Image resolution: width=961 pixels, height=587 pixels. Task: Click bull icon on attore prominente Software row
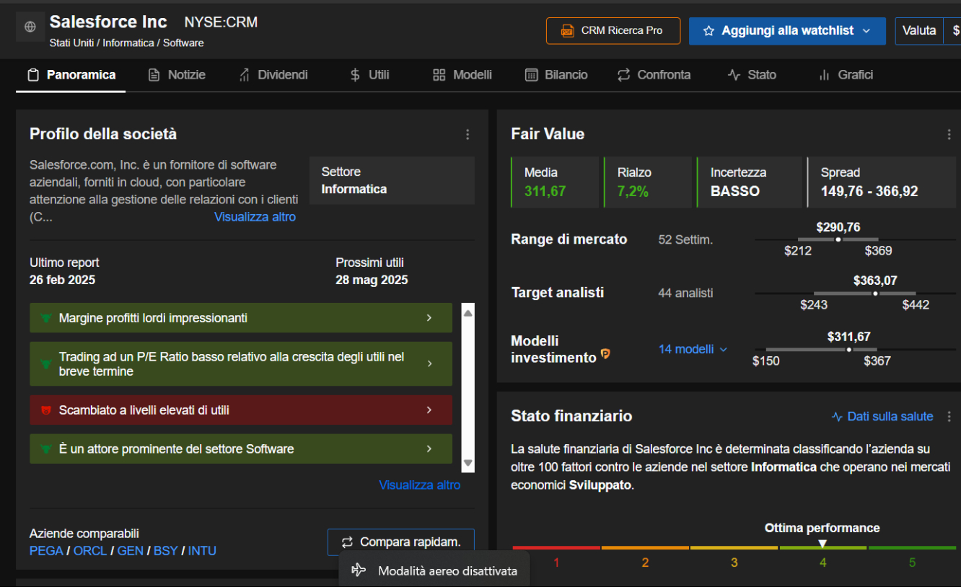pyautogui.click(x=46, y=449)
